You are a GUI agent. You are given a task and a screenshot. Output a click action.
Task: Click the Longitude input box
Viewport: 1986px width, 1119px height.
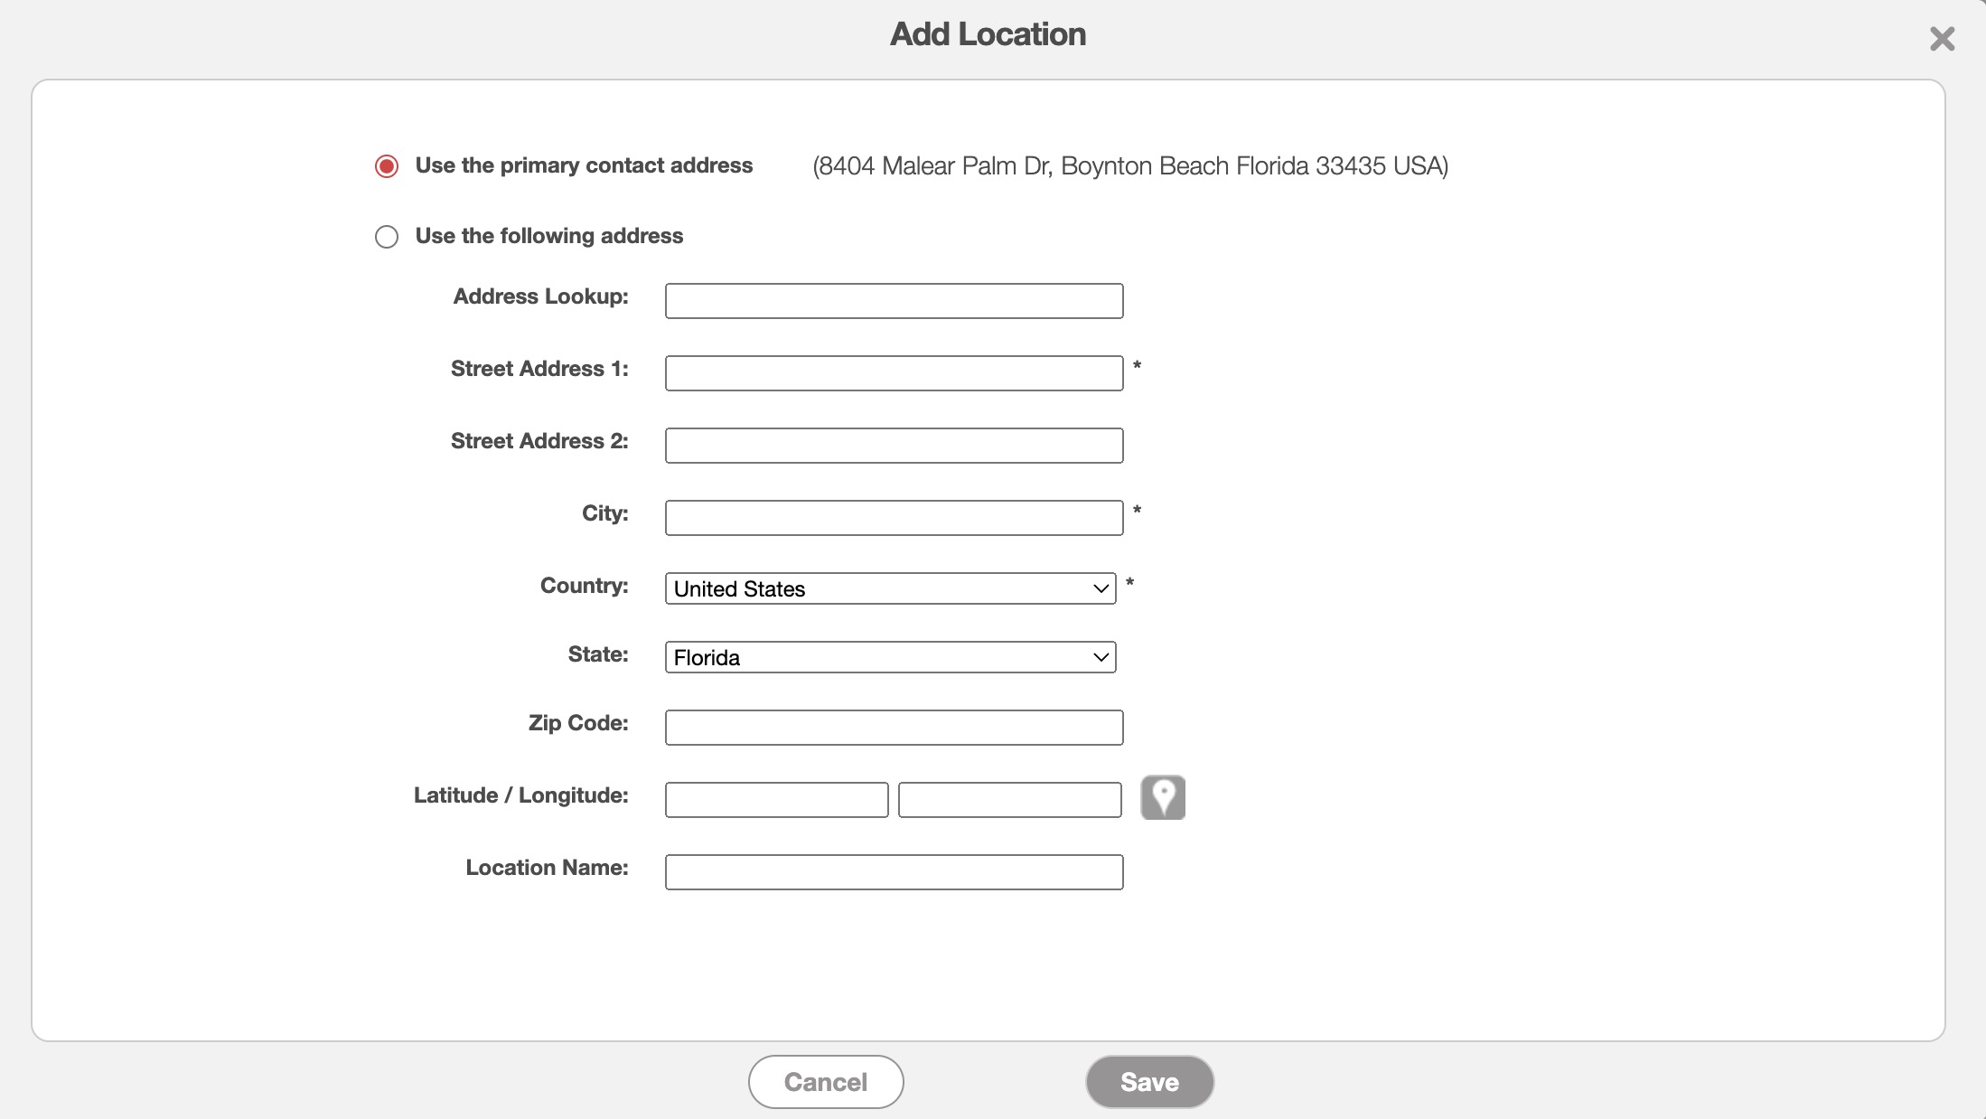tap(1009, 800)
